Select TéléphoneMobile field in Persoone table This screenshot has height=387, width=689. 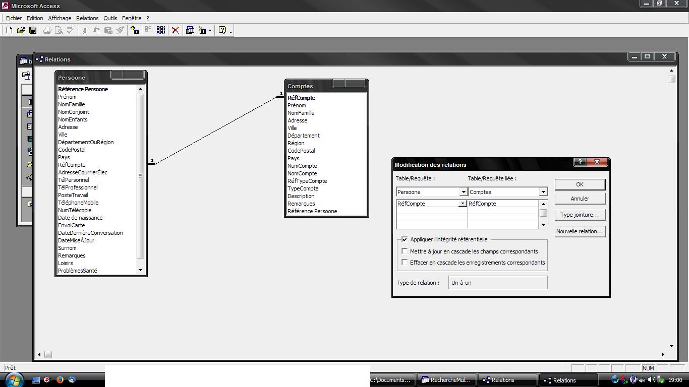pos(78,203)
